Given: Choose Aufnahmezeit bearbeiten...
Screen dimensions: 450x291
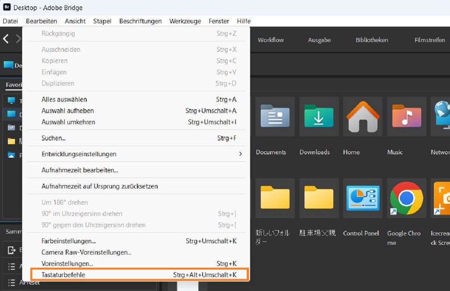Looking at the screenshot, I should point(136,170).
